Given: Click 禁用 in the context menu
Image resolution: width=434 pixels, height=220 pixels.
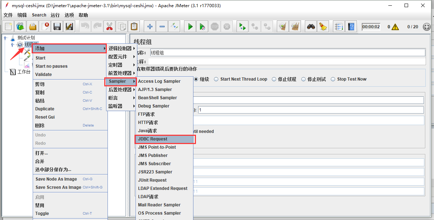Looking at the screenshot, I should (70, 205).
